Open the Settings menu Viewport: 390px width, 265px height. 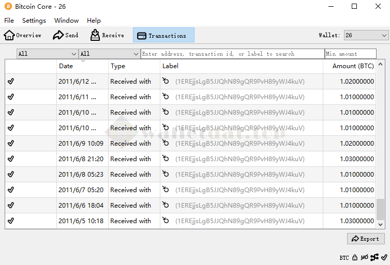click(x=34, y=21)
